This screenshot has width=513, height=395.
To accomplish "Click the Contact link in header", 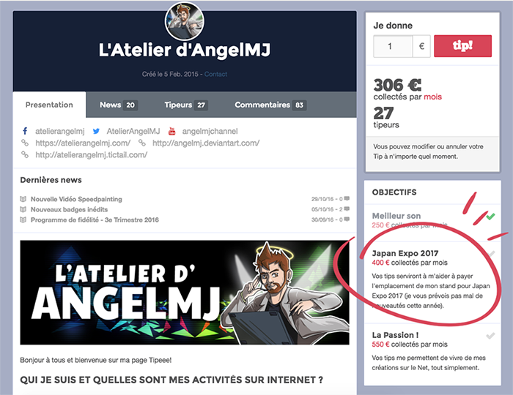I will (215, 74).
